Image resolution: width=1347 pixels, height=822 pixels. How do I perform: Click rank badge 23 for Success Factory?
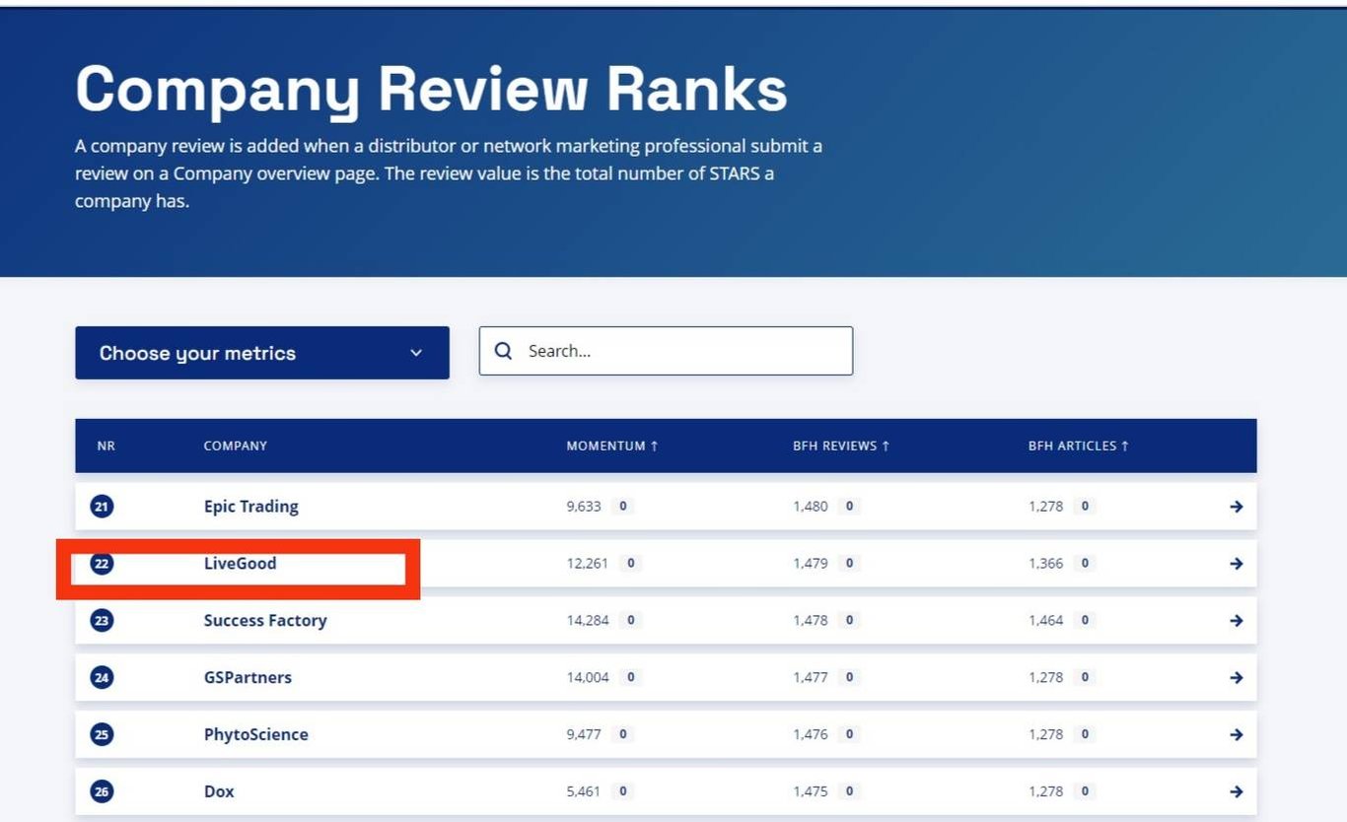point(103,621)
